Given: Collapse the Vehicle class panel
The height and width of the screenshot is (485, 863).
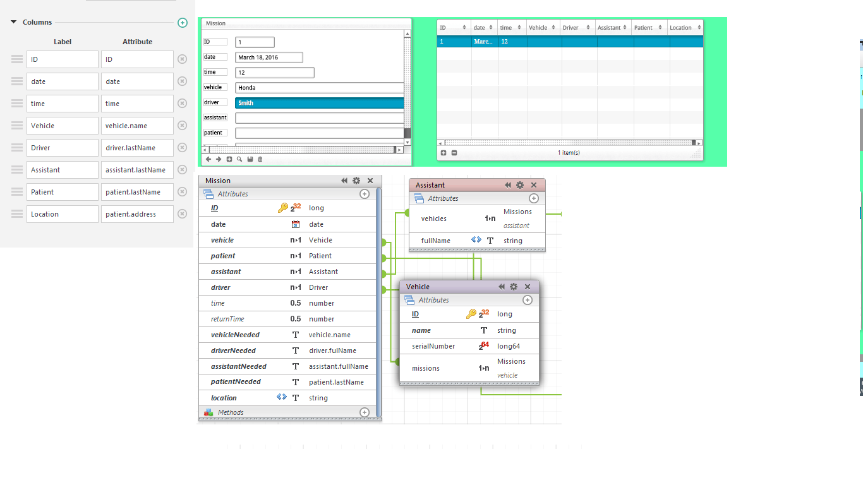Looking at the screenshot, I should point(502,287).
